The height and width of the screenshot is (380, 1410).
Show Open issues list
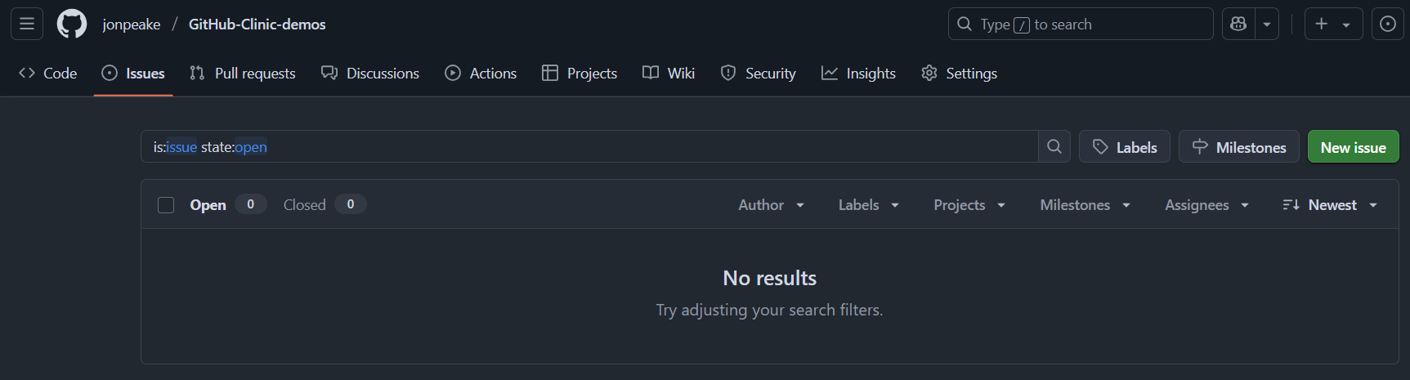click(x=228, y=204)
